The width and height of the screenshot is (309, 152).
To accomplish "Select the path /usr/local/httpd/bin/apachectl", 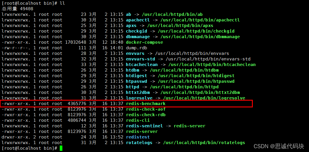I will coord(200,20).
